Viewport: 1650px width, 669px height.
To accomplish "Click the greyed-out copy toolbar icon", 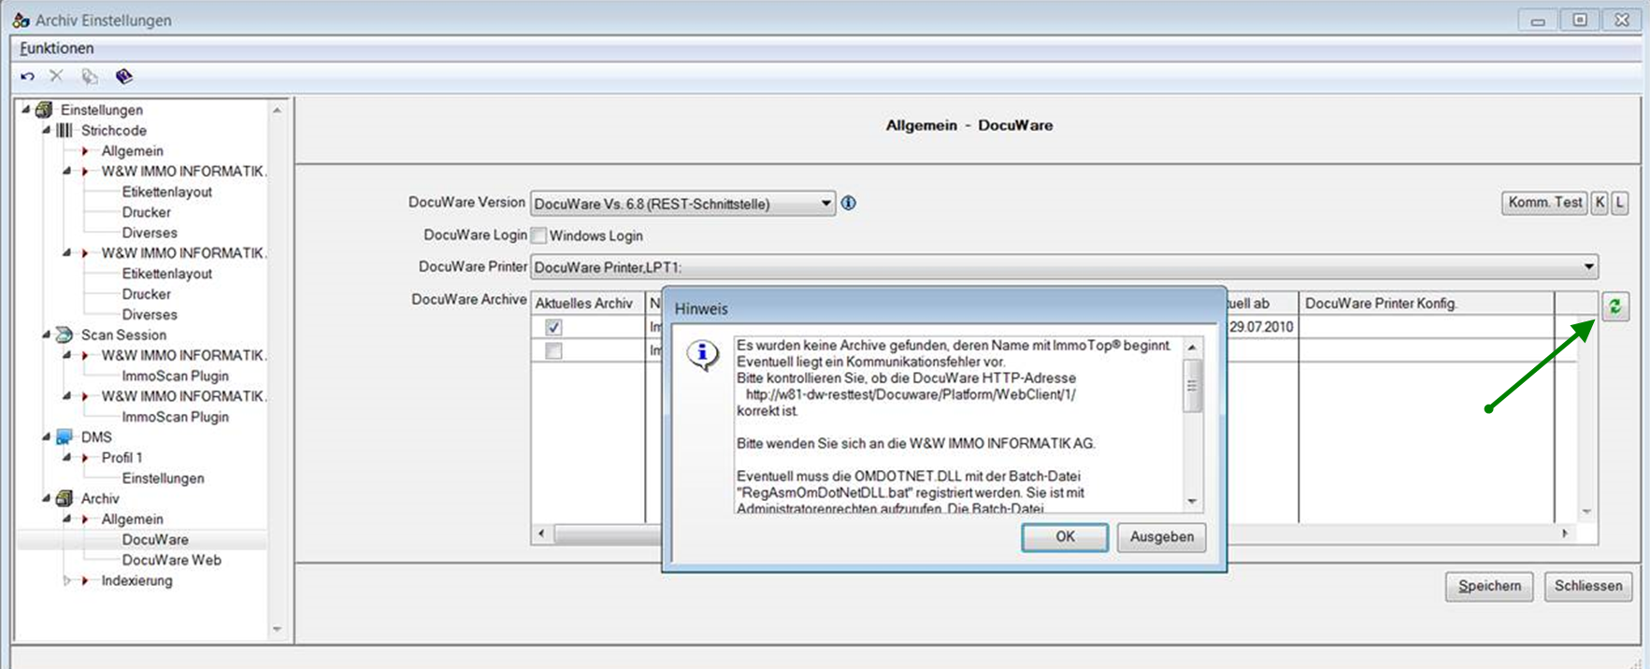I will [x=90, y=77].
